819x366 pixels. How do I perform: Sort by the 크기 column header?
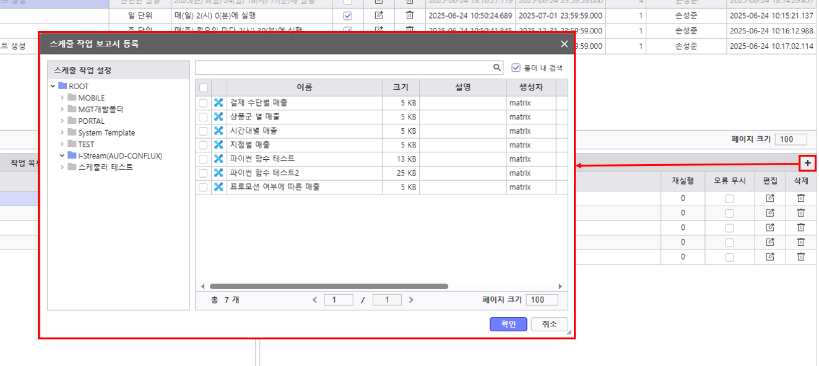(400, 87)
